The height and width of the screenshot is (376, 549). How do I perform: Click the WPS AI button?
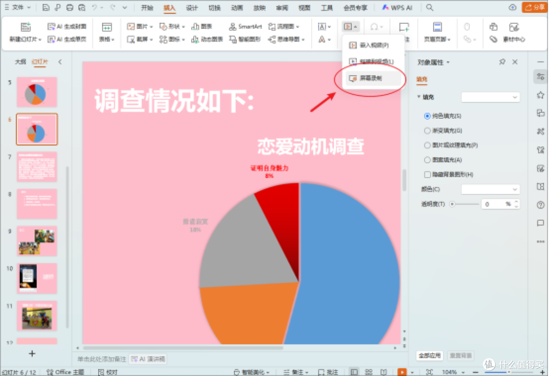click(397, 7)
